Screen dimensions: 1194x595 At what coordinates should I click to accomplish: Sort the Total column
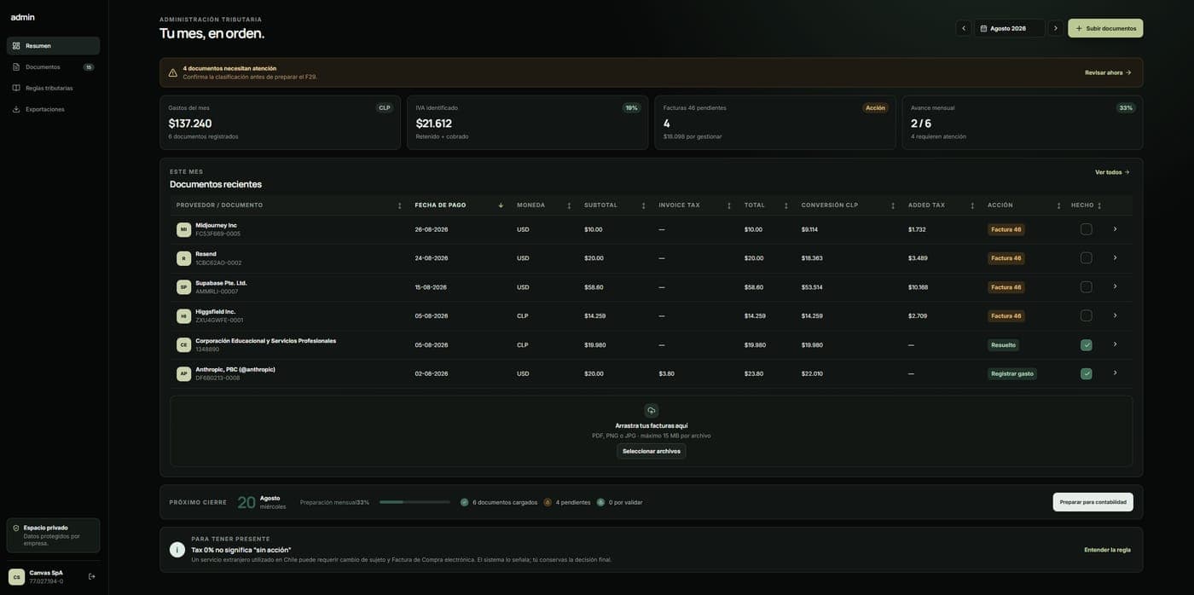point(785,205)
